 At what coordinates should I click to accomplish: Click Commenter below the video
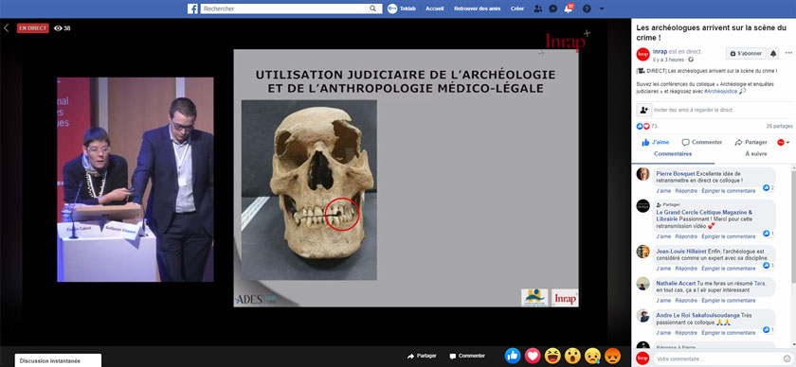[x=467, y=356]
